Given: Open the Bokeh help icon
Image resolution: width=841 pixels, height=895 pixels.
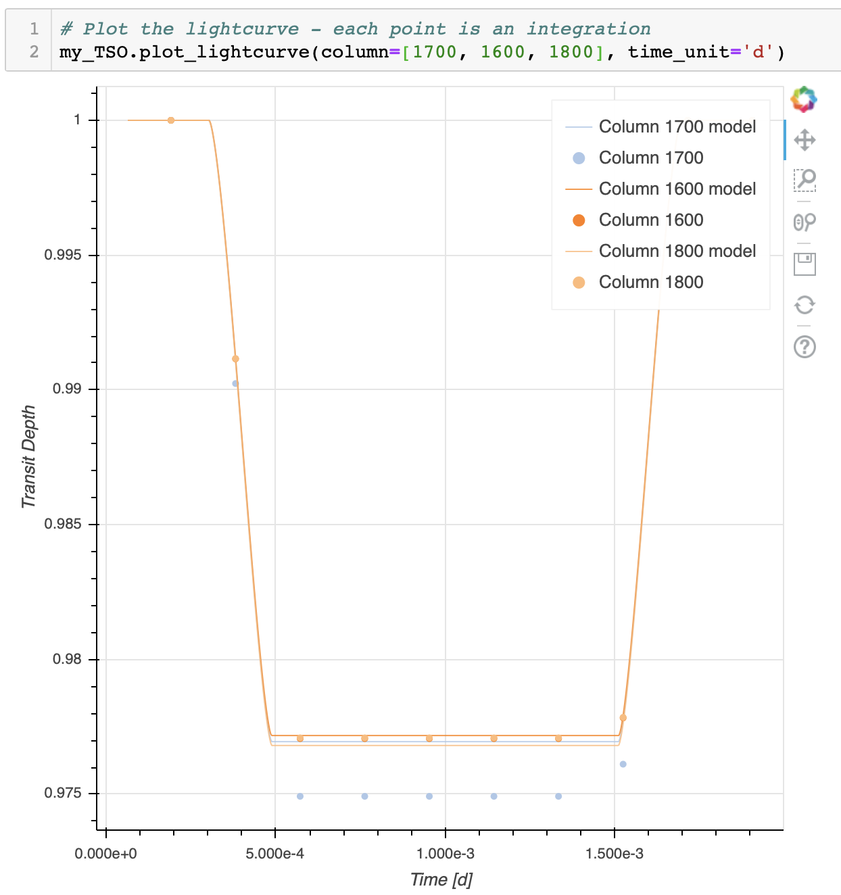Looking at the screenshot, I should pos(804,347).
